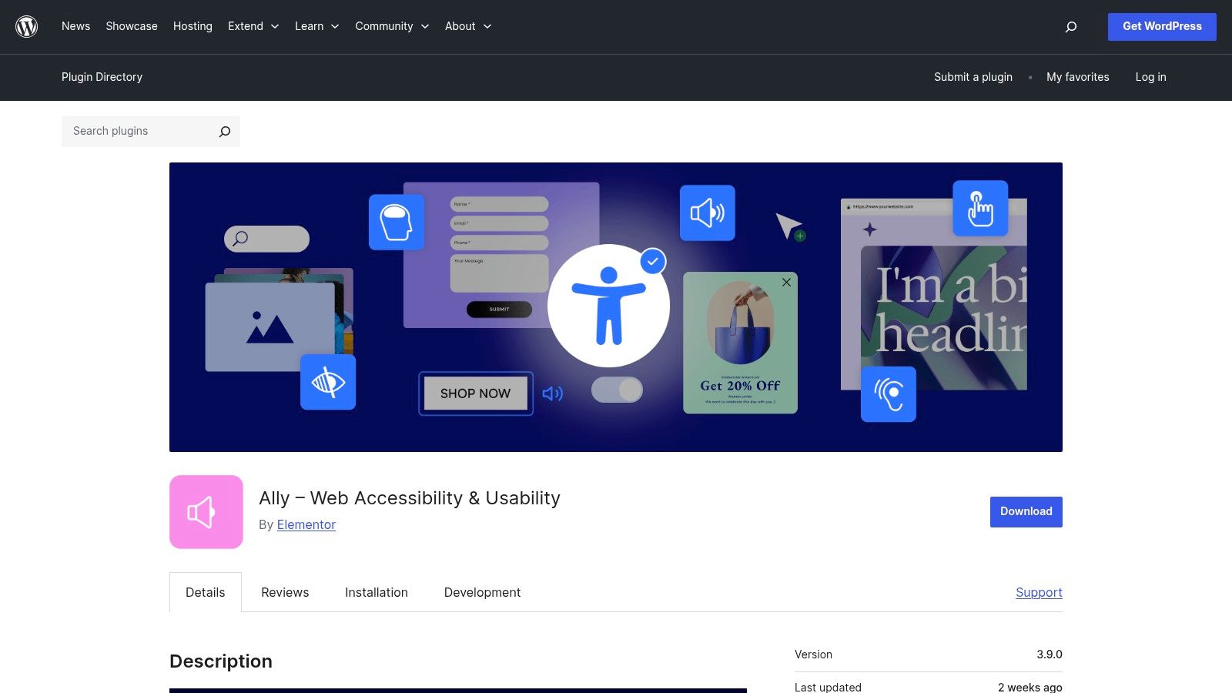Select the hearing aid icon in the banner
Viewport: 1232px width, 693px height.
point(889,393)
